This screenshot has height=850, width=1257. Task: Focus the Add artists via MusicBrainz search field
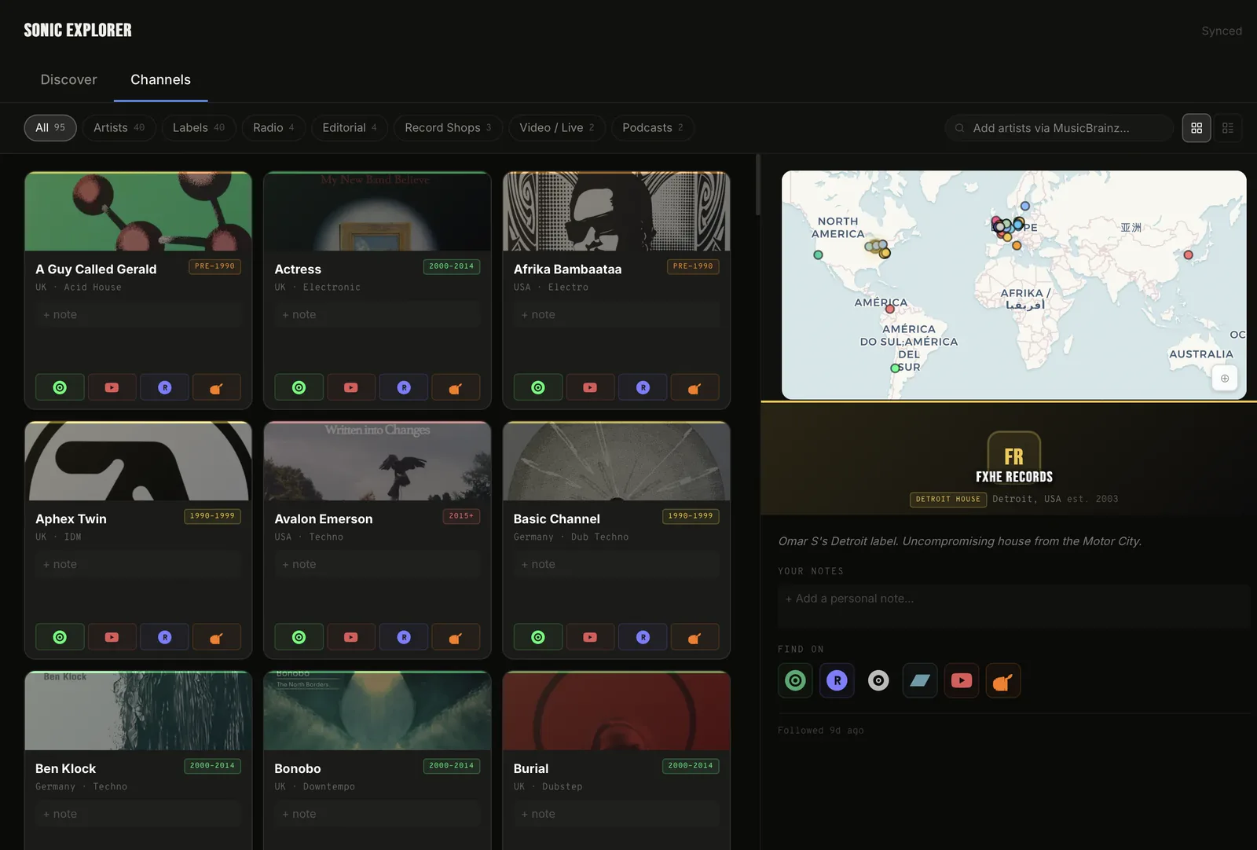1059,128
